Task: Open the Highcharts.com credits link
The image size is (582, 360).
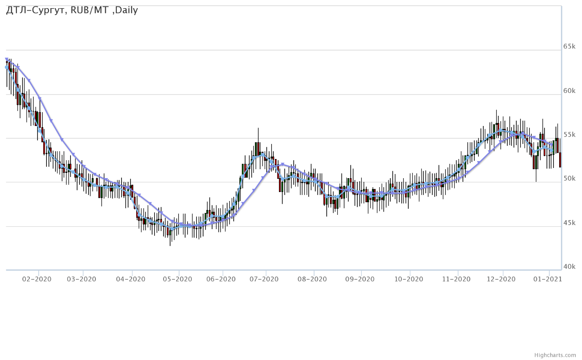Action: (x=558, y=355)
